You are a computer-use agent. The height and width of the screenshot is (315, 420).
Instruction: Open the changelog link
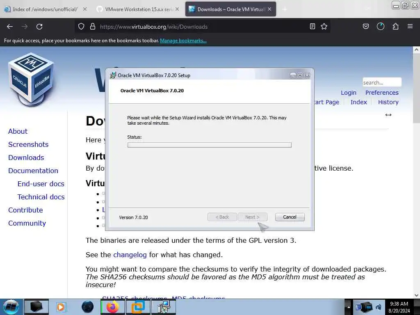coord(130,255)
